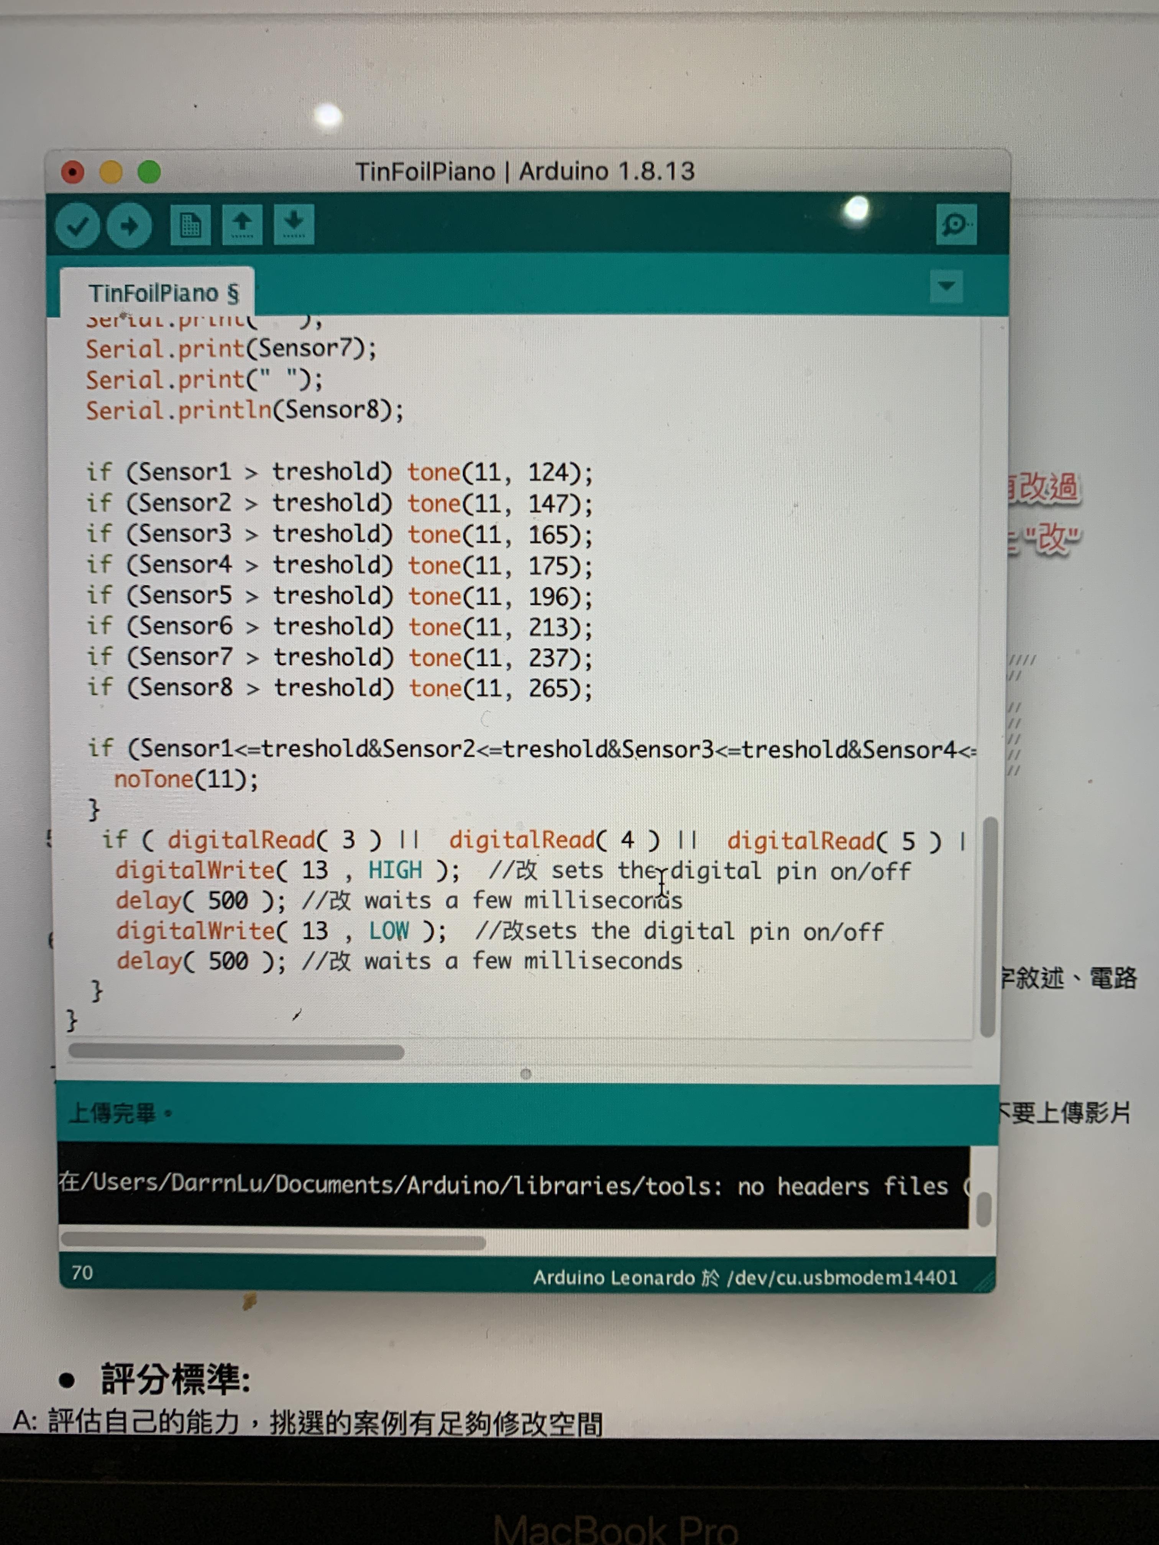Viewport: 1159px width, 1545px height.
Task: Click the console vertical scrollbar
Action: point(983,1210)
